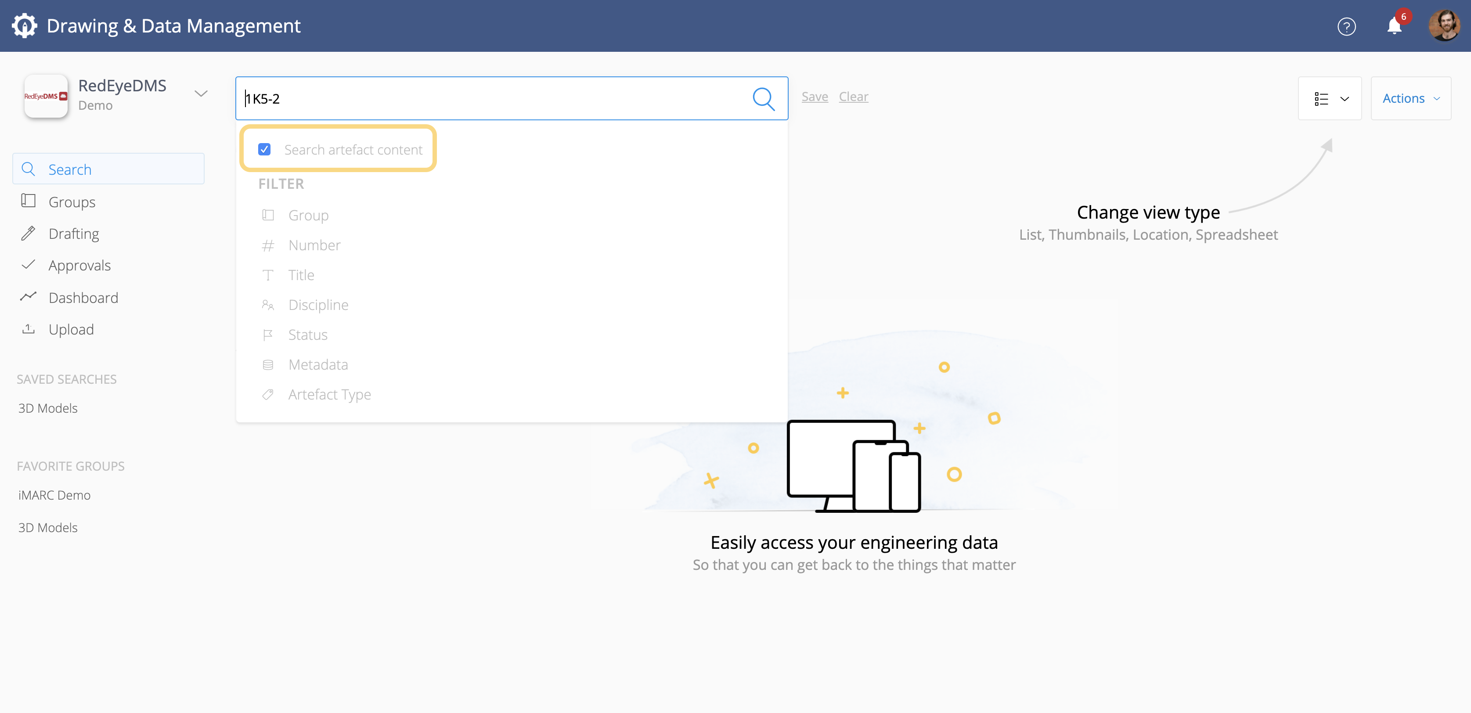Click the Group filter book icon
The width and height of the screenshot is (1471, 713).
(x=268, y=215)
